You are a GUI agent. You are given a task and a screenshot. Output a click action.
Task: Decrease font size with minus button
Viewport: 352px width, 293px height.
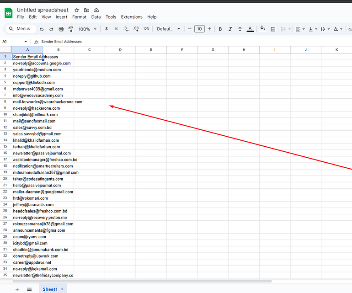tap(190, 29)
